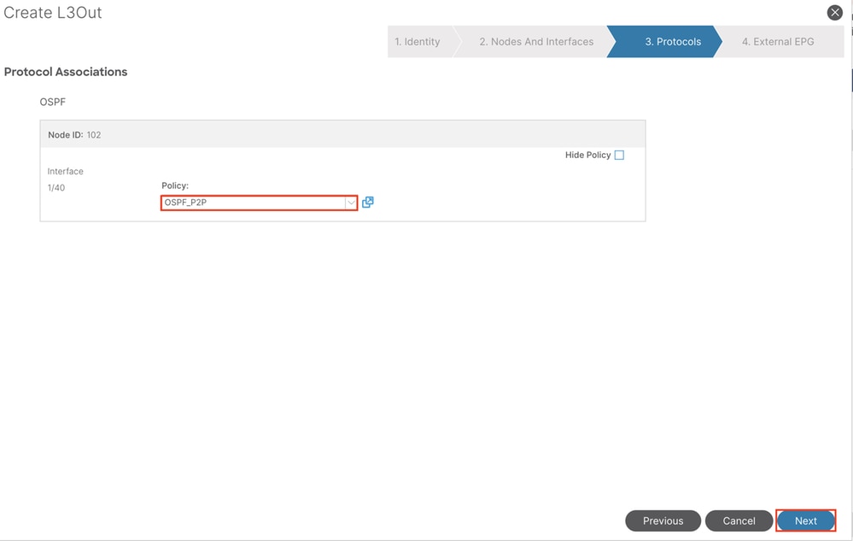Proceed with the Next button
The image size is (853, 541).
click(805, 520)
